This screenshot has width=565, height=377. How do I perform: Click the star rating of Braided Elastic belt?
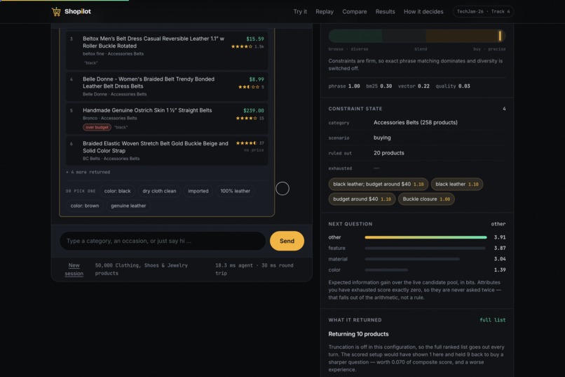(247, 143)
